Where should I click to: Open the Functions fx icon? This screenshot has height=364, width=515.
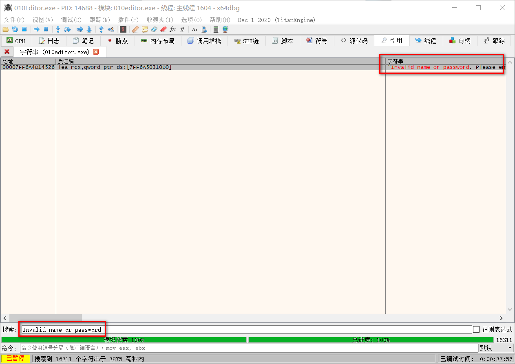[x=172, y=29]
